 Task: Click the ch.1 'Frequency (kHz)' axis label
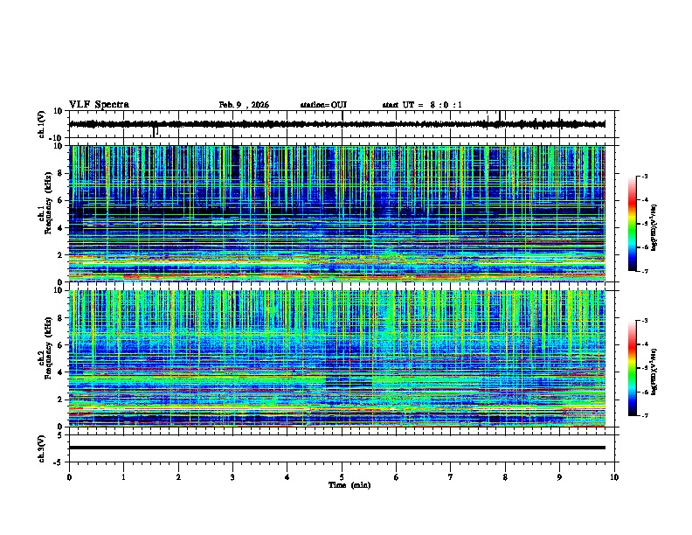tap(48, 205)
